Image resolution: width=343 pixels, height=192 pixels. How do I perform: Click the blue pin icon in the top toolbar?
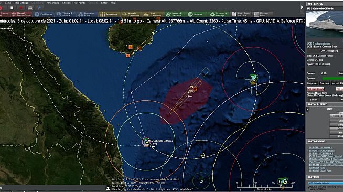(x=39, y=8)
